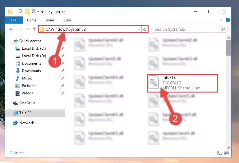Click the Pictures icon in sidebar
The width and height of the screenshot is (239, 163).
click(x=18, y=86)
